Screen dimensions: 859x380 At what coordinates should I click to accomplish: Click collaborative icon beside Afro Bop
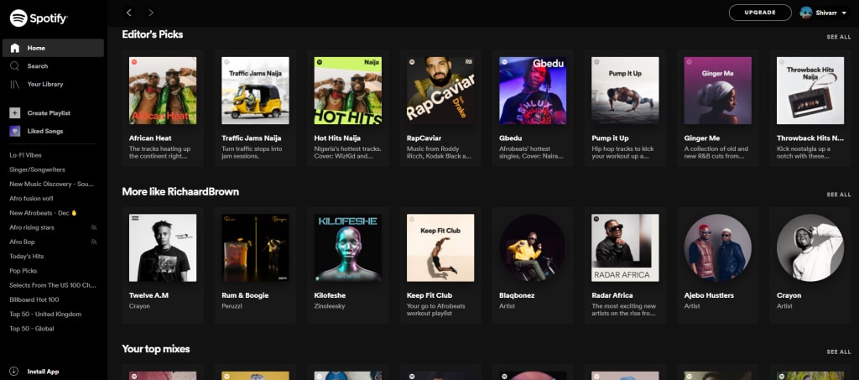coord(94,242)
